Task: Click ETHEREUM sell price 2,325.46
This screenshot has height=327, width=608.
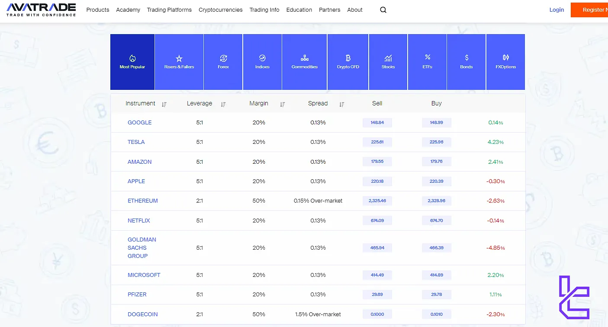Action: [377, 201]
